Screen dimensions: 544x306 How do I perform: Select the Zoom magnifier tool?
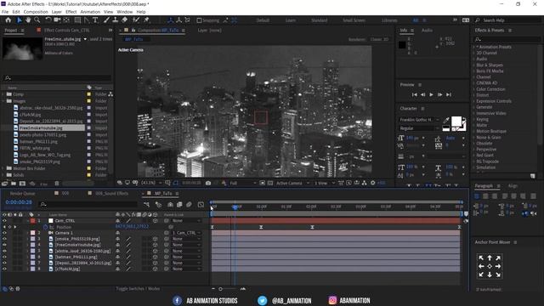tap(37, 20)
